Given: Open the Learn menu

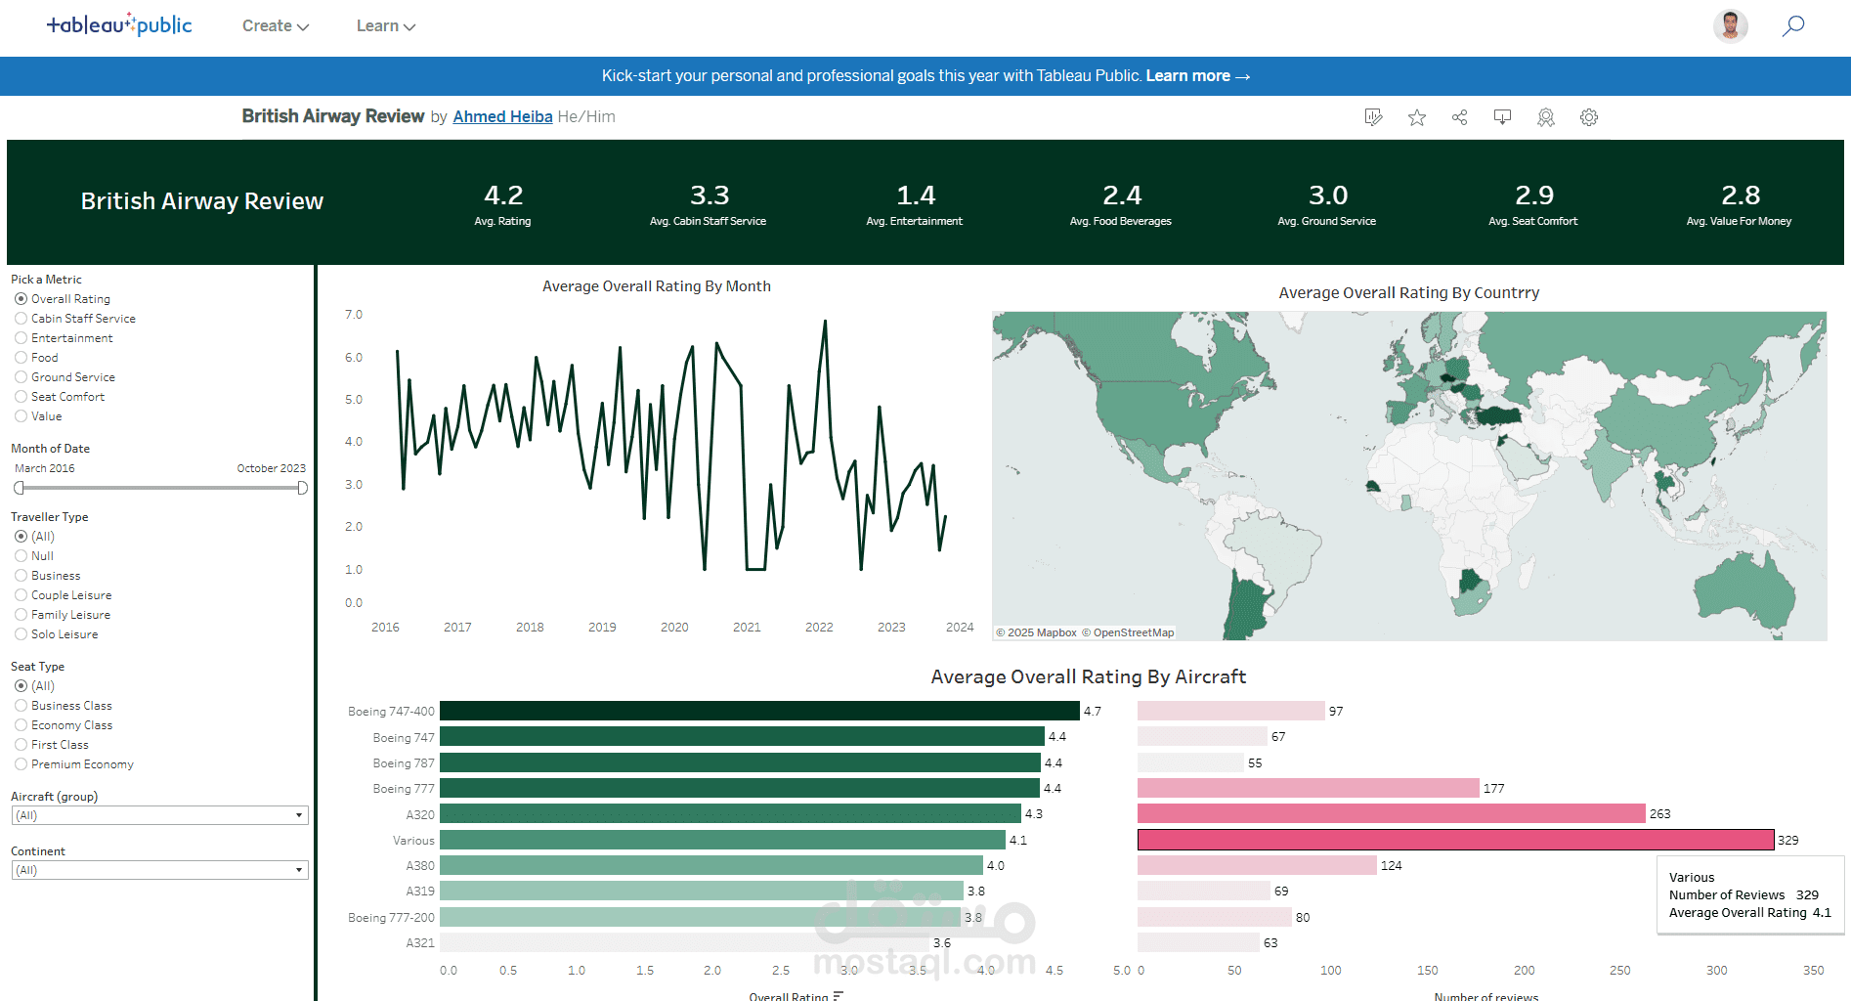Looking at the screenshot, I should pos(386,26).
